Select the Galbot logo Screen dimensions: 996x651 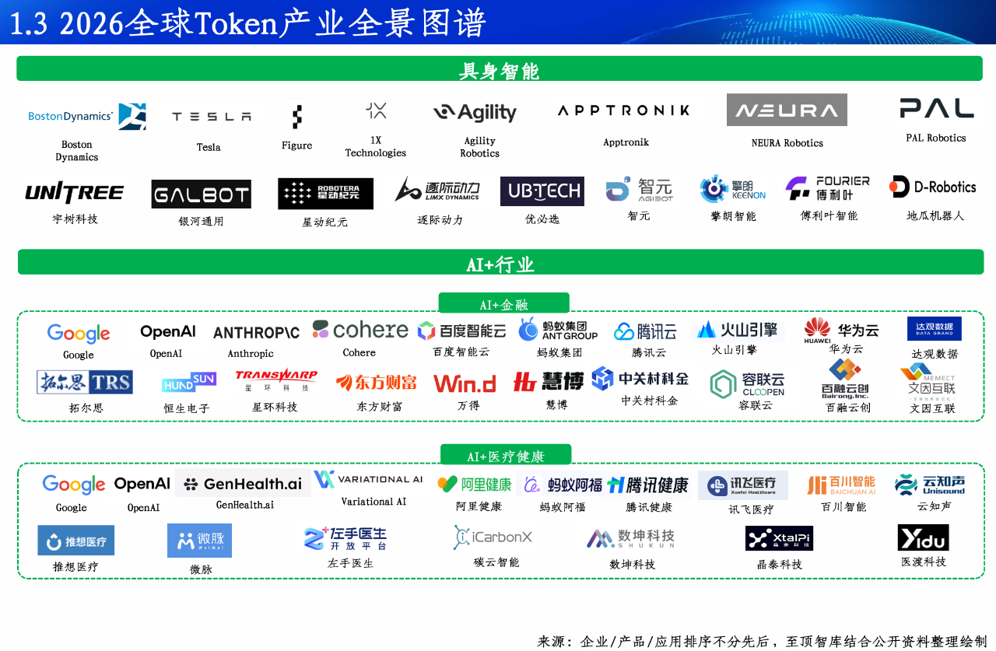coord(201,194)
